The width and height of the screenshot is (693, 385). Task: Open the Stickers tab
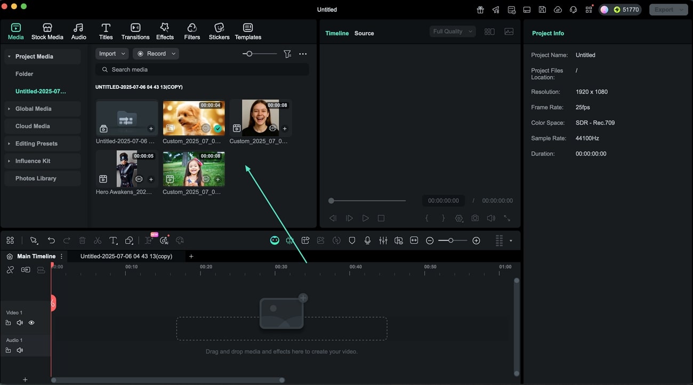click(219, 31)
